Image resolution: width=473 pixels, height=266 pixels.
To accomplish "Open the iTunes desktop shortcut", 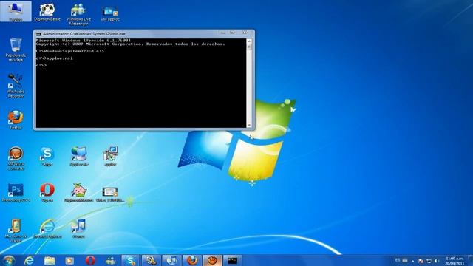I will click(79, 228).
